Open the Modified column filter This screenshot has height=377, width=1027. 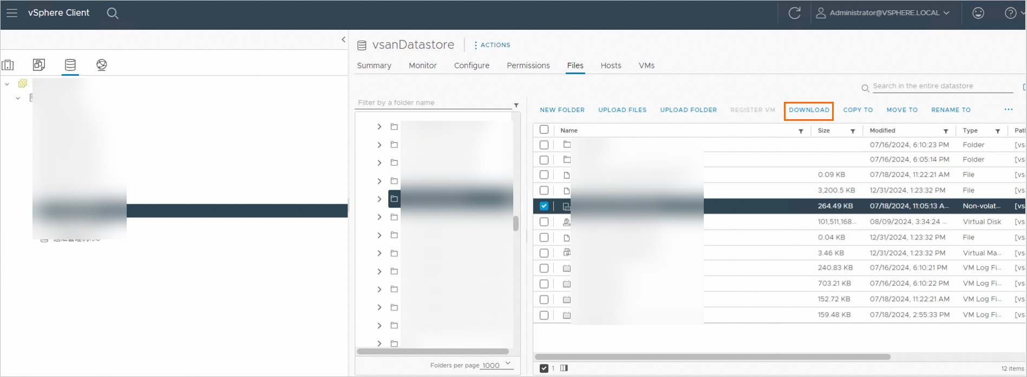pyautogui.click(x=946, y=132)
